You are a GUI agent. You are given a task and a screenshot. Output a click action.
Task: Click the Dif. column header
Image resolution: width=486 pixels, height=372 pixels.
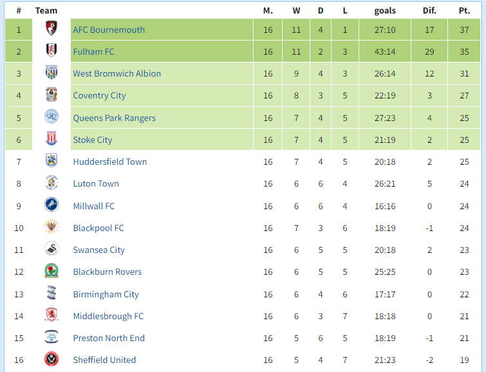(x=429, y=10)
